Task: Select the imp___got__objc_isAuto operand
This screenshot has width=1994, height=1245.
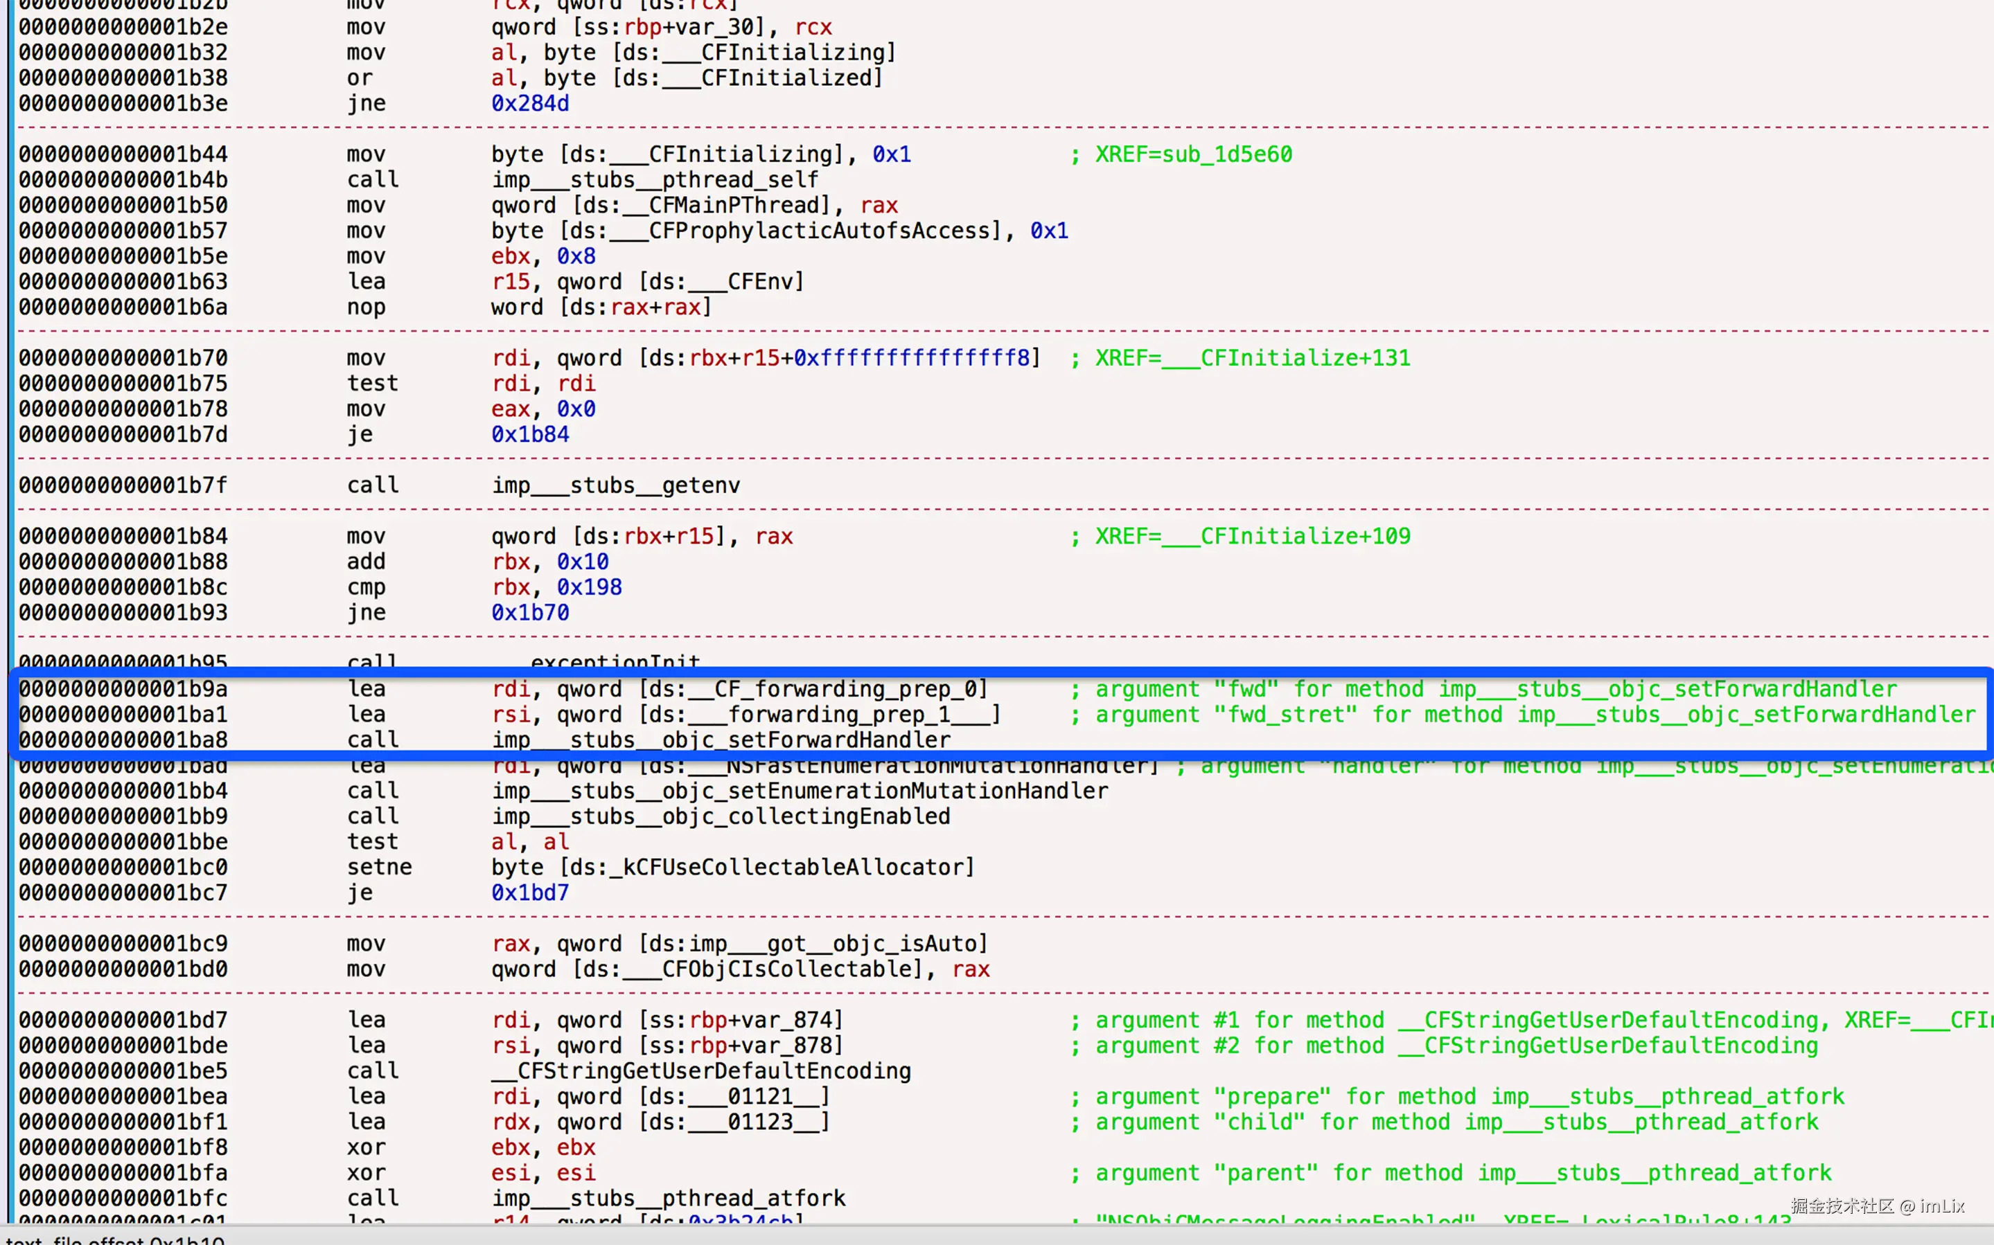Action: [x=833, y=944]
